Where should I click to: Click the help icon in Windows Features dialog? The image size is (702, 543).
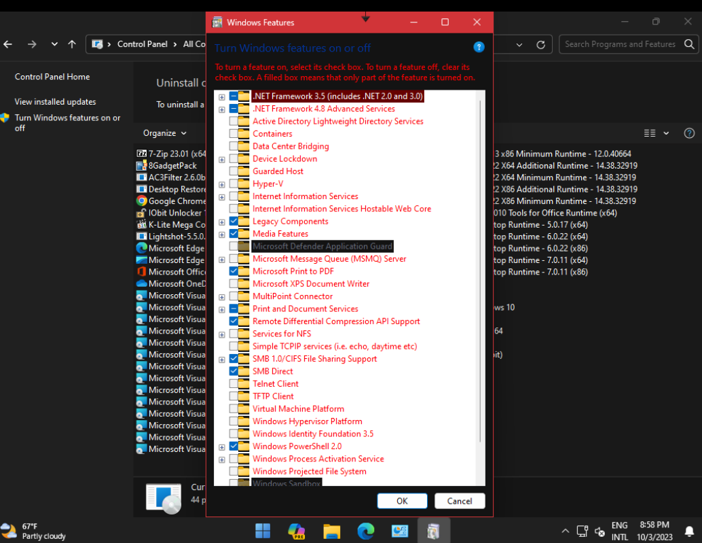[x=479, y=47]
